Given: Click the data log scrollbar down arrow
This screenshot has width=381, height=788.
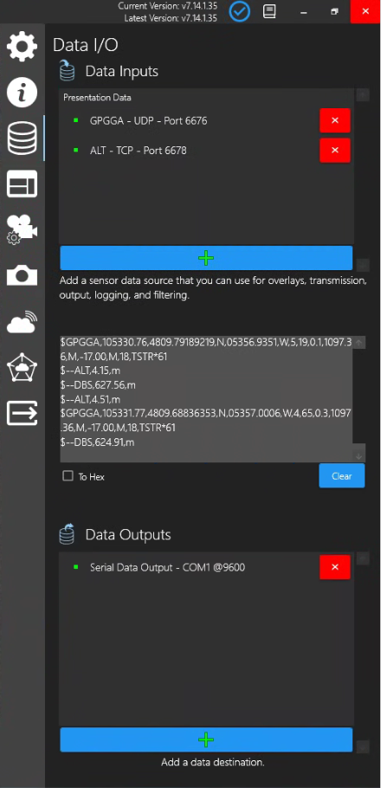Looking at the screenshot, I should pyautogui.click(x=358, y=456).
